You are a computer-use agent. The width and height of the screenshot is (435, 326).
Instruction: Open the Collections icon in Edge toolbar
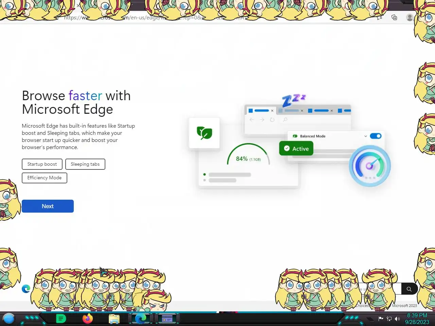[x=394, y=17]
